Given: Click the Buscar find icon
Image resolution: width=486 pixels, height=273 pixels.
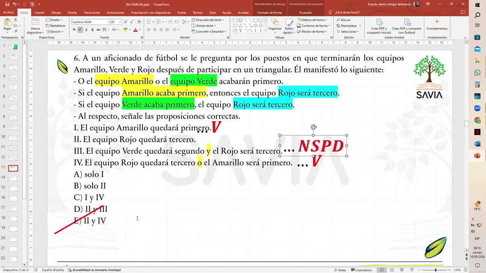Looking at the screenshot, I should click(x=343, y=20).
